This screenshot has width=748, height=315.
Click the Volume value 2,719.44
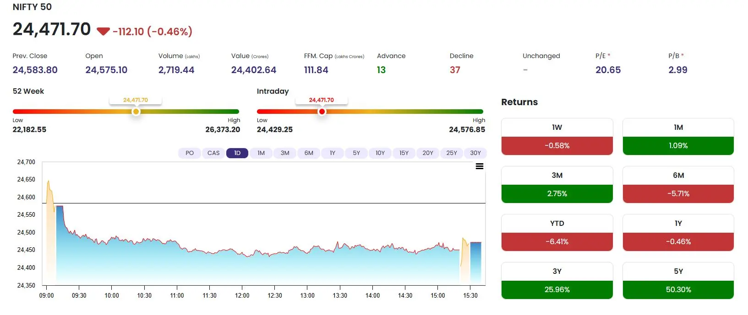click(x=176, y=70)
